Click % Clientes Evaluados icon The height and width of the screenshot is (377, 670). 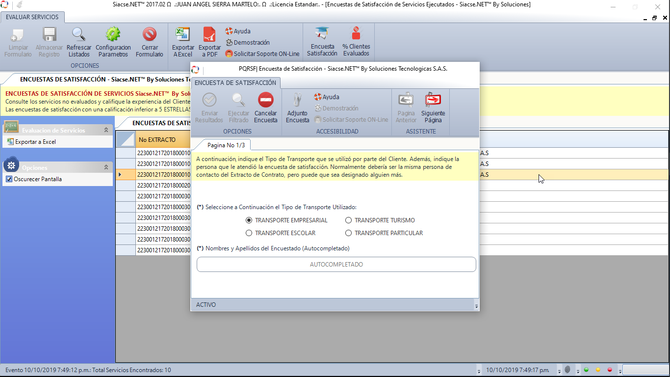coord(356,33)
